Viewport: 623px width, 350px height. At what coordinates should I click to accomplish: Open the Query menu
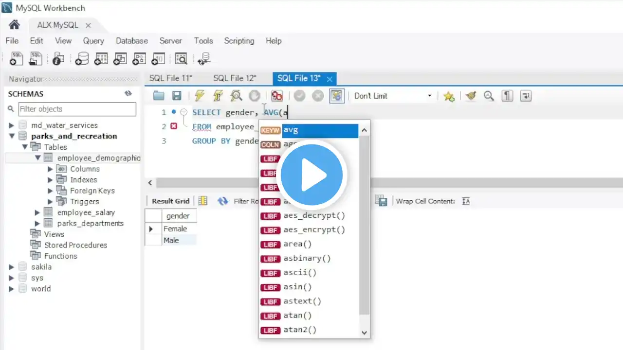(93, 41)
